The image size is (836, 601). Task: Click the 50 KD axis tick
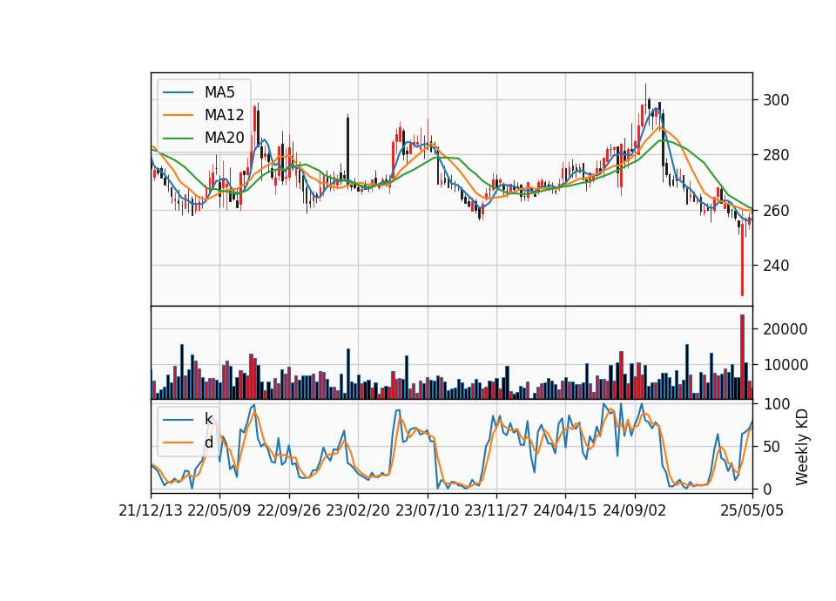pyautogui.click(x=772, y=447)
